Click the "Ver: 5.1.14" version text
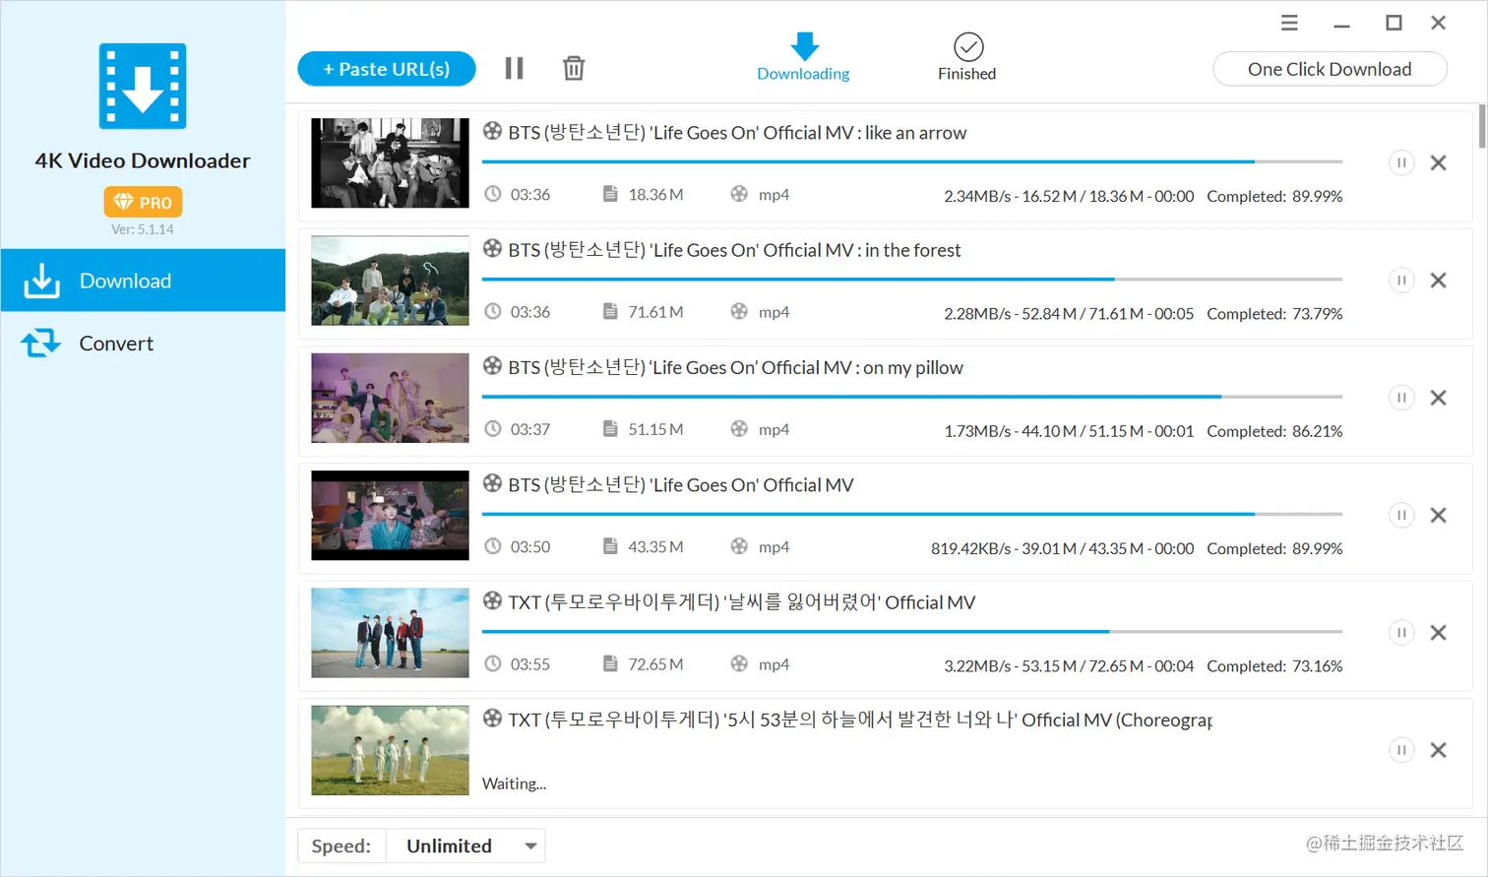1488x877 pixels. click(143, 229)
